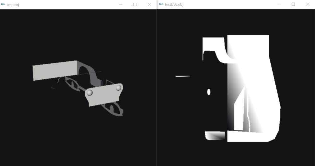This screenshot has height=166, width=315.
Task: Select the left sphere on the front plate
Action: (90, 93)
